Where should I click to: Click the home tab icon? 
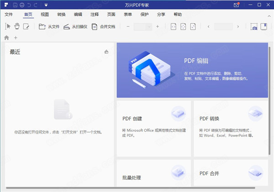(x=7, y=37)
